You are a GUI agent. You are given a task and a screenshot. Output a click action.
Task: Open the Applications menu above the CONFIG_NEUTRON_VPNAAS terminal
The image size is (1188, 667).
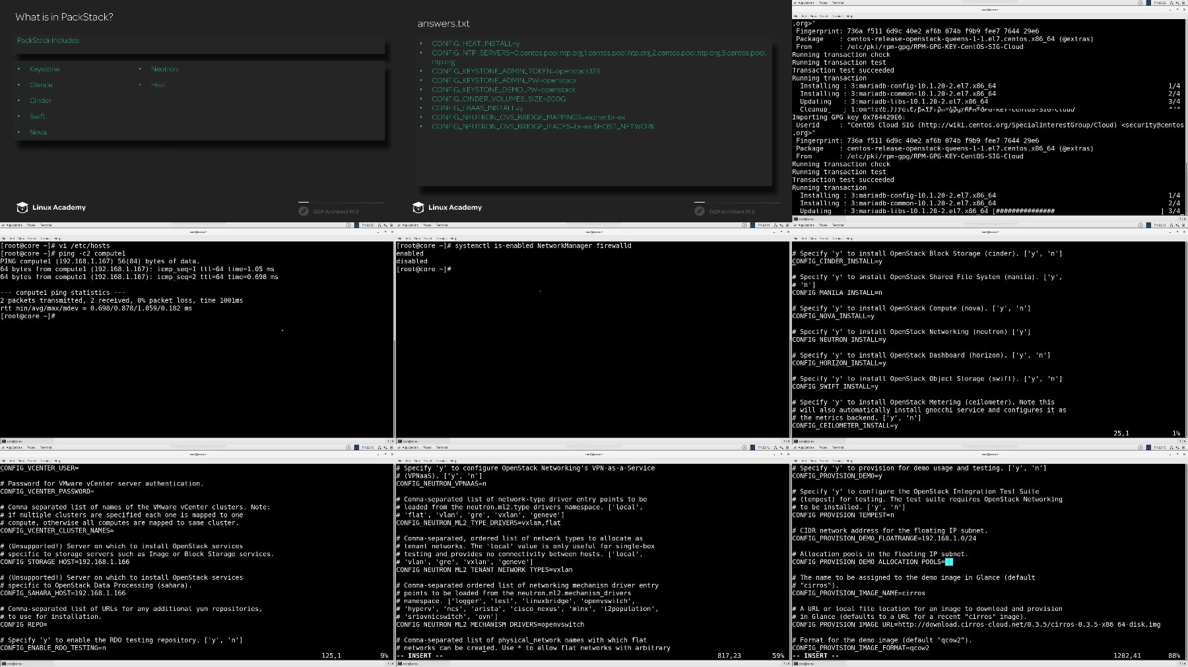407,447
